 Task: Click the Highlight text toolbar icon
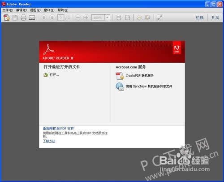[148, 18]
